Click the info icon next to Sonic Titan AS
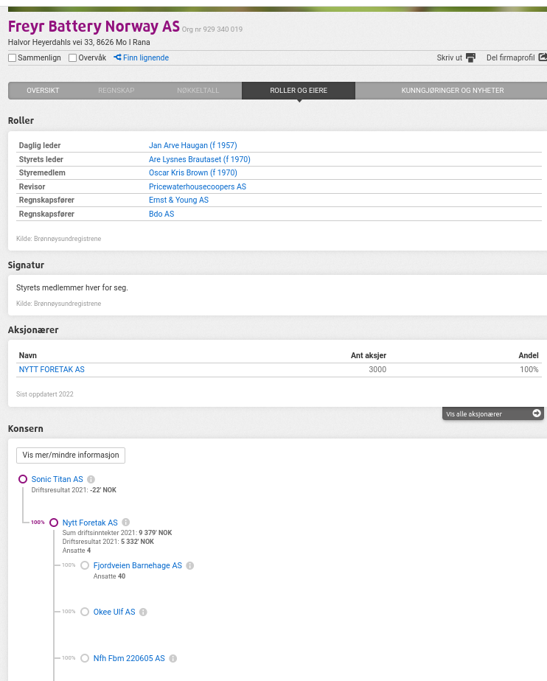Image resolution: width=547 pixels, height=681 pixels. [91, 480]
